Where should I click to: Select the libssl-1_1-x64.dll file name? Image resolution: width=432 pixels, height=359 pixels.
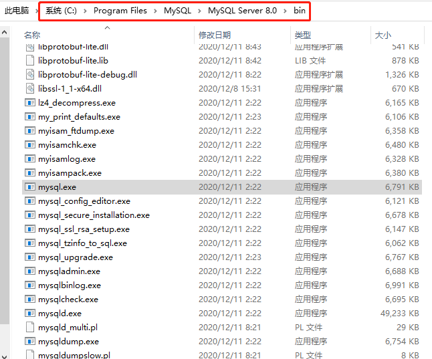(x=70, y=89)
